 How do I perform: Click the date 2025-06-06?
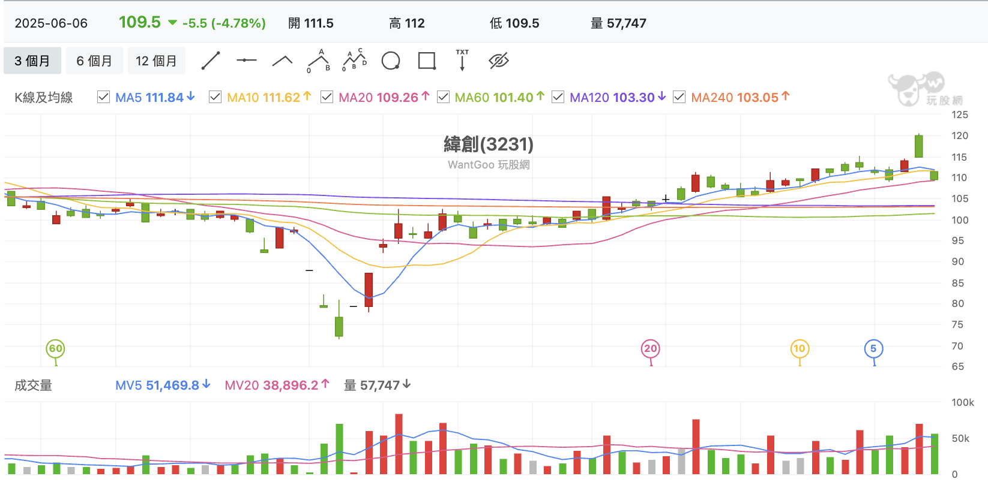[51, 23]
